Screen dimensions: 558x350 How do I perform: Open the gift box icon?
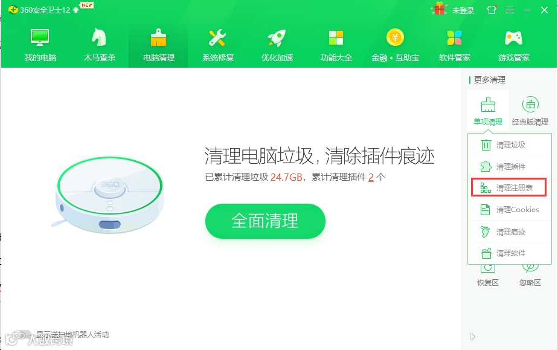[440, 9]
